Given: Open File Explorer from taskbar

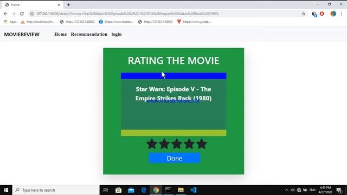Looking at the screenshot, I should tap(181, 190).
